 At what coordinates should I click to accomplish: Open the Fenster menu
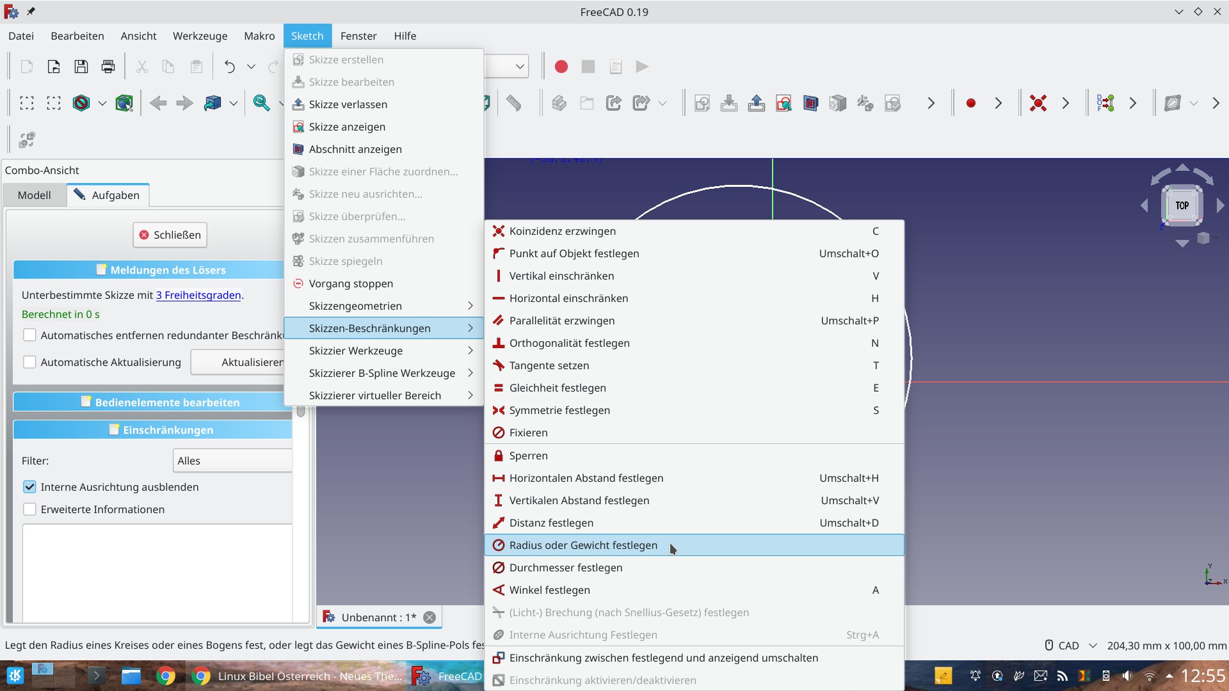pyautogui.click(x=358, y=36)
